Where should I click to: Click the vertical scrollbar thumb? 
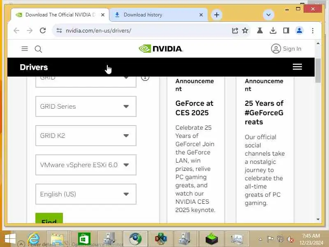click(x=318, y=70)
